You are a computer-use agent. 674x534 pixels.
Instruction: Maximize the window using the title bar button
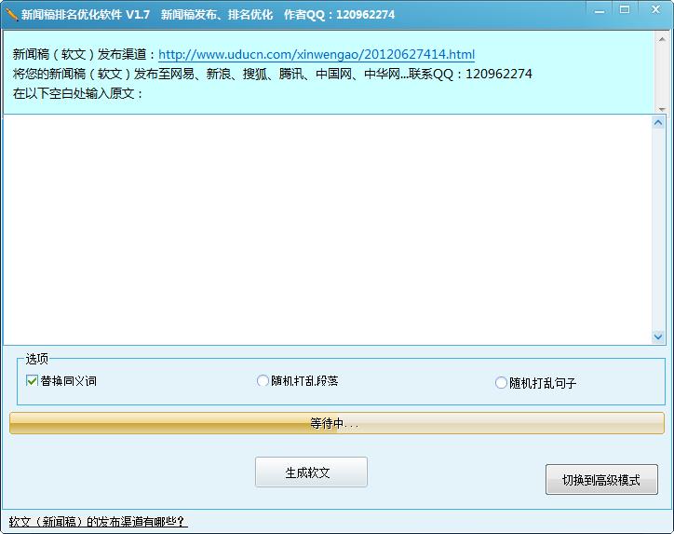pyautogui.click(x=625, y=9)
